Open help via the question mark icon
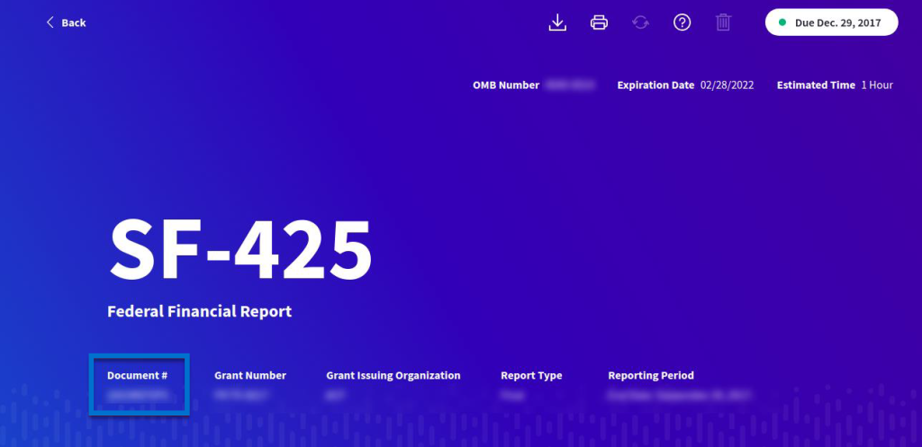 click(x=682, y=22)
